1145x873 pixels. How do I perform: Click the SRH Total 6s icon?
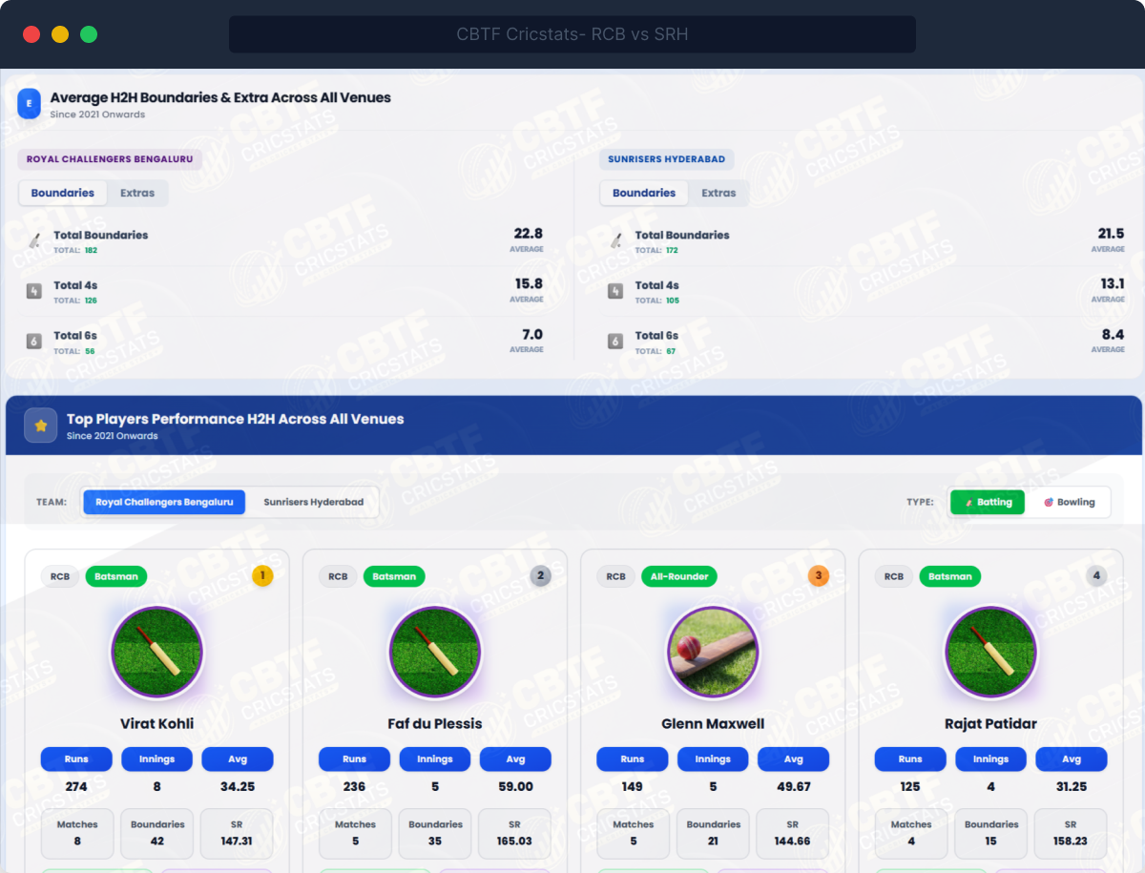(x=615, y=342)
